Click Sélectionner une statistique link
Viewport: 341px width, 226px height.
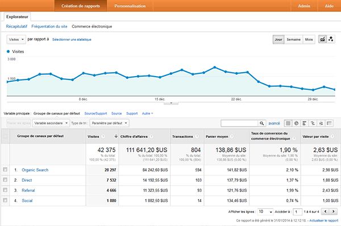72,40
